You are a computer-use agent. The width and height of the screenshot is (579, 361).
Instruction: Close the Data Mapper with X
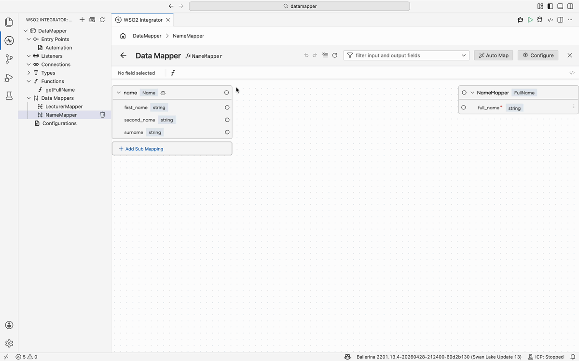pos(570,55)
